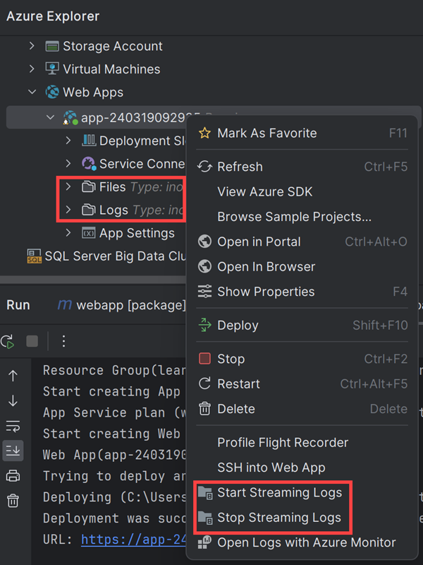Screen dimensions: 423x565
Task: Click the Down arrow in console gutter
Action: click(x=13, y=400)
